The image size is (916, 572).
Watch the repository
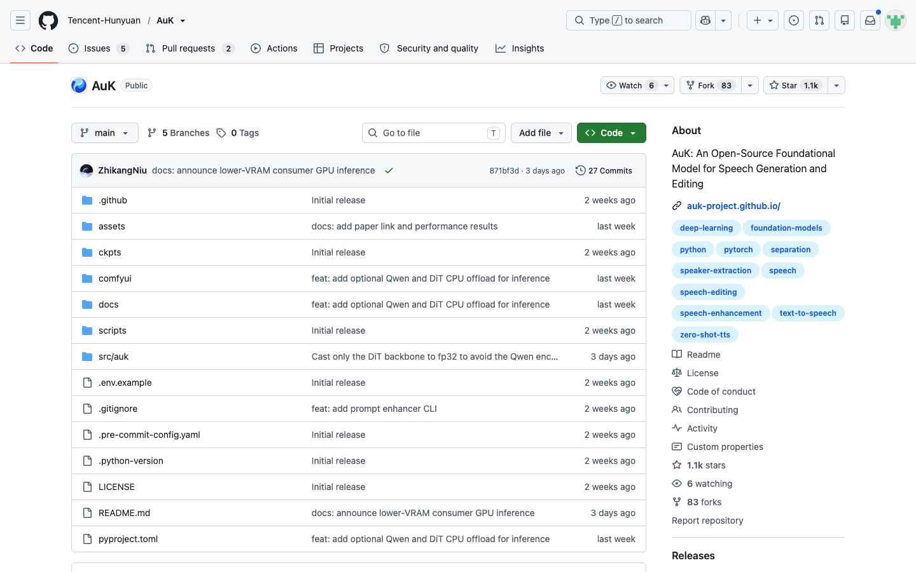click(x=637, y=85)
